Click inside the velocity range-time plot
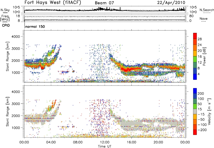This screenshot has width=214, height=148. (105, 111)
